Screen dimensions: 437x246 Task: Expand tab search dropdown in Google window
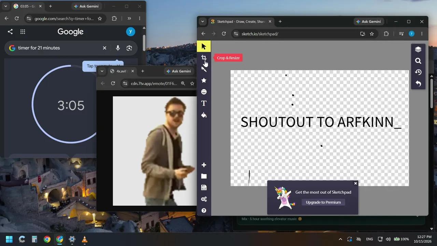point(6,6)
